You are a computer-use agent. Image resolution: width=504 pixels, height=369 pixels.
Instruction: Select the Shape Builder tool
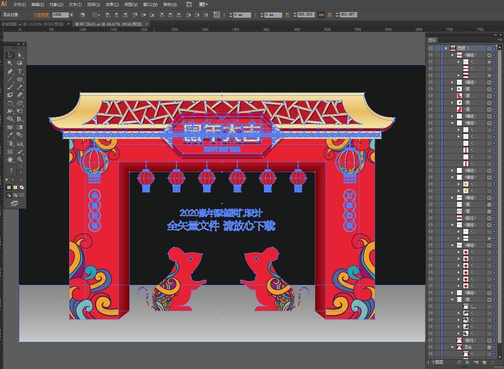pyautogui.click(x=10, y=119)
